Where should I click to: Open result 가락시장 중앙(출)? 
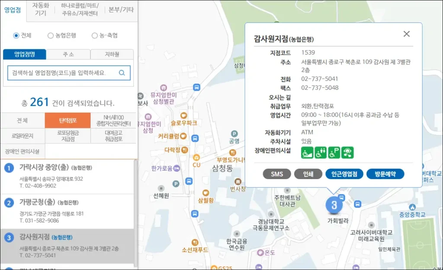point(67,177)
